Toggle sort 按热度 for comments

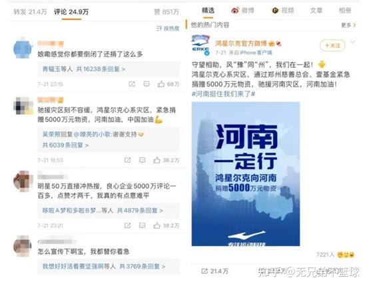pyautogui.click(x=168, y=29)
